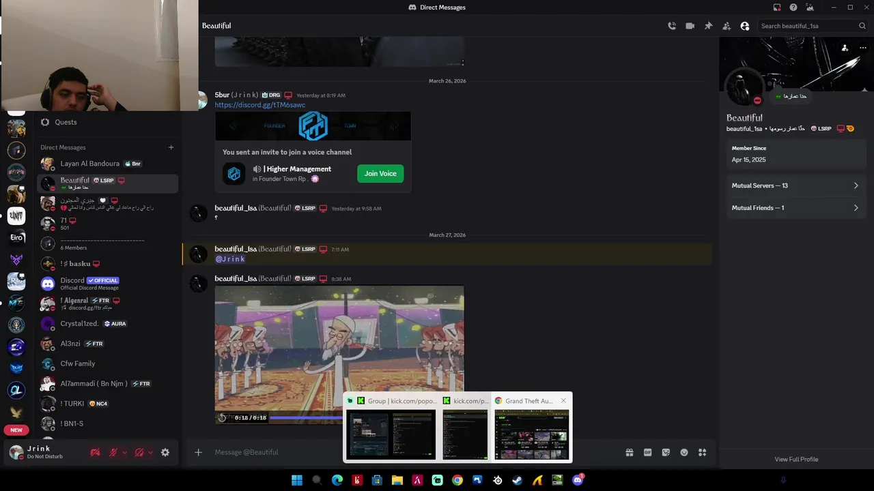The width and height of the screenshot is (874, 491).
Task: Open the Quests page
Action: (x=108, y=122)
